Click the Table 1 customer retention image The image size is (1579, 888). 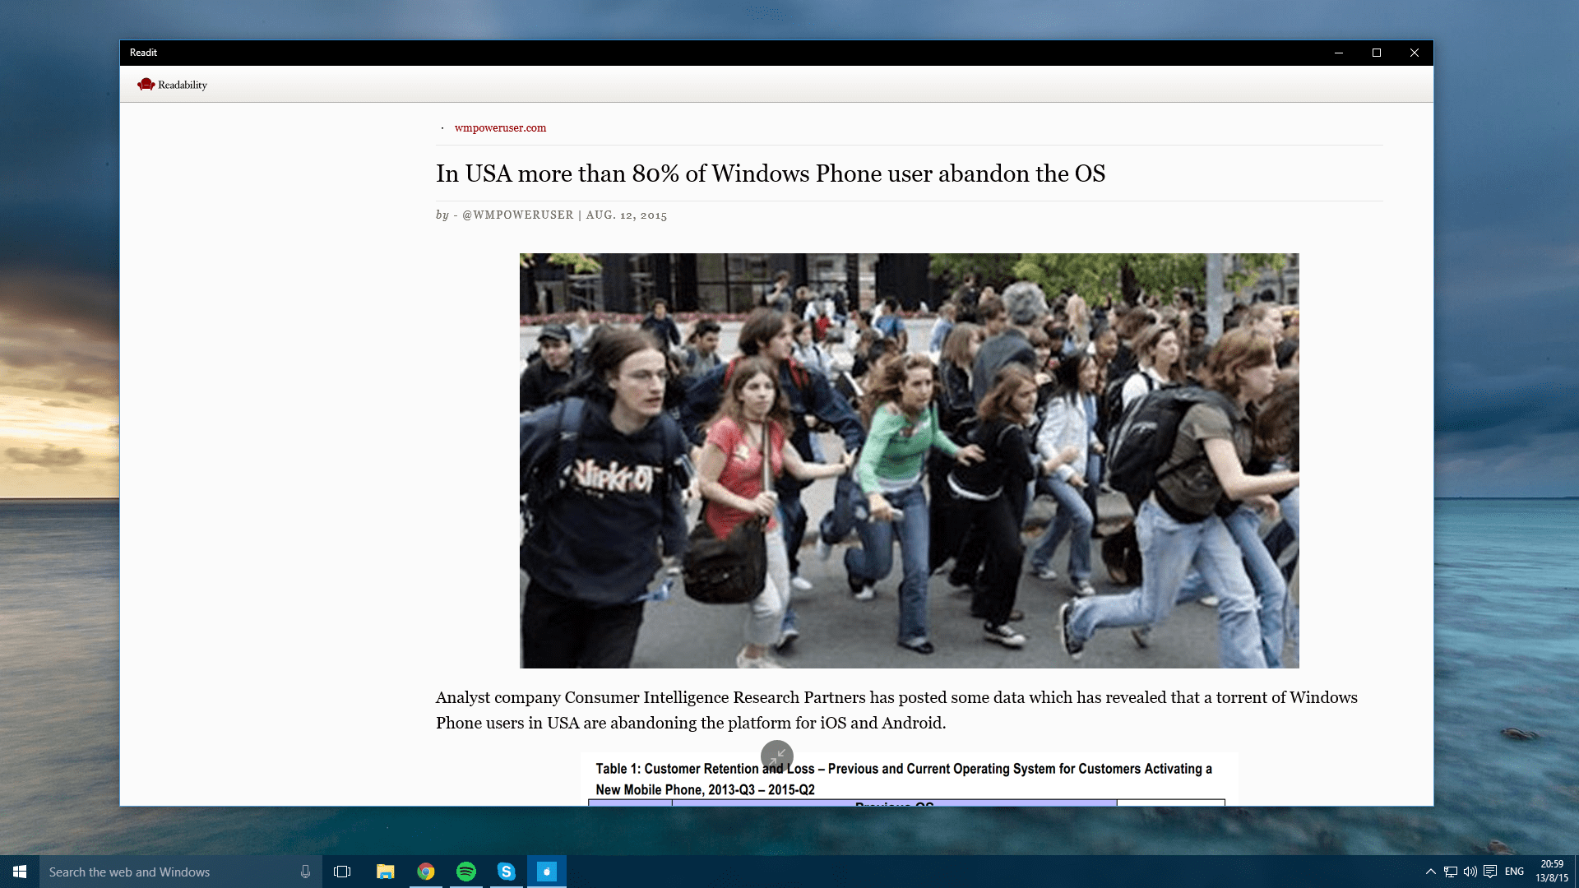point(909,779)
